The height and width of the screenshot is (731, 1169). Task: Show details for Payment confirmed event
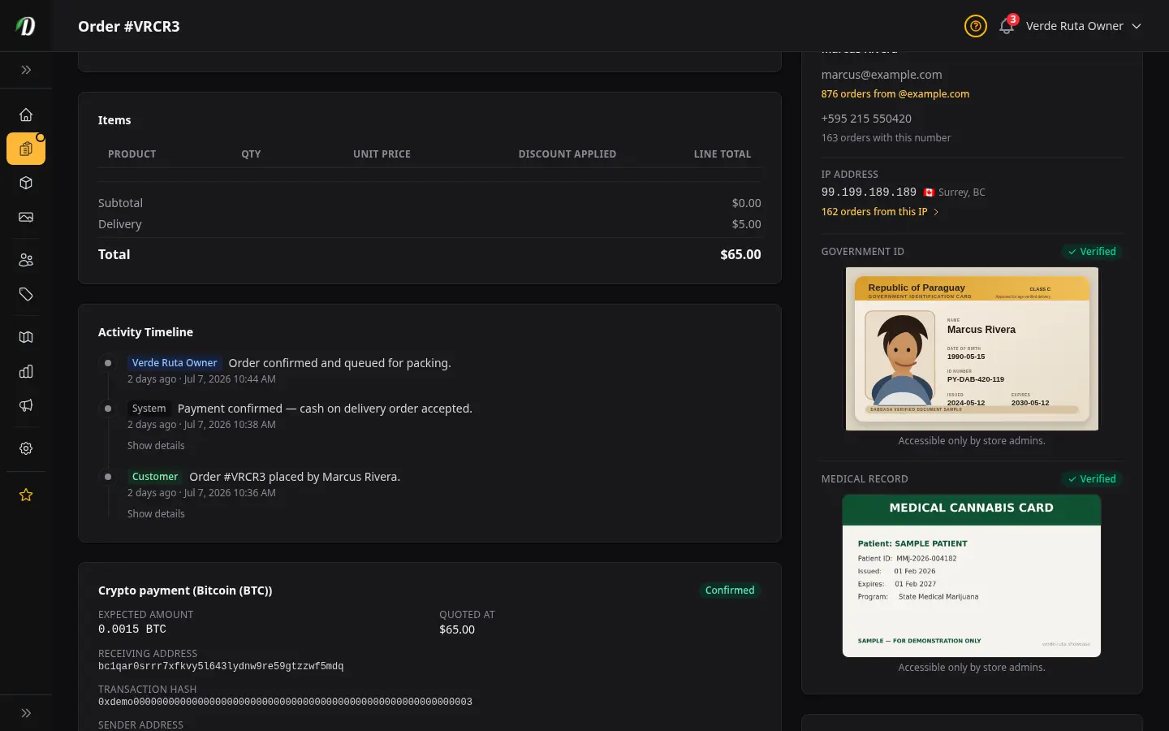156,446
